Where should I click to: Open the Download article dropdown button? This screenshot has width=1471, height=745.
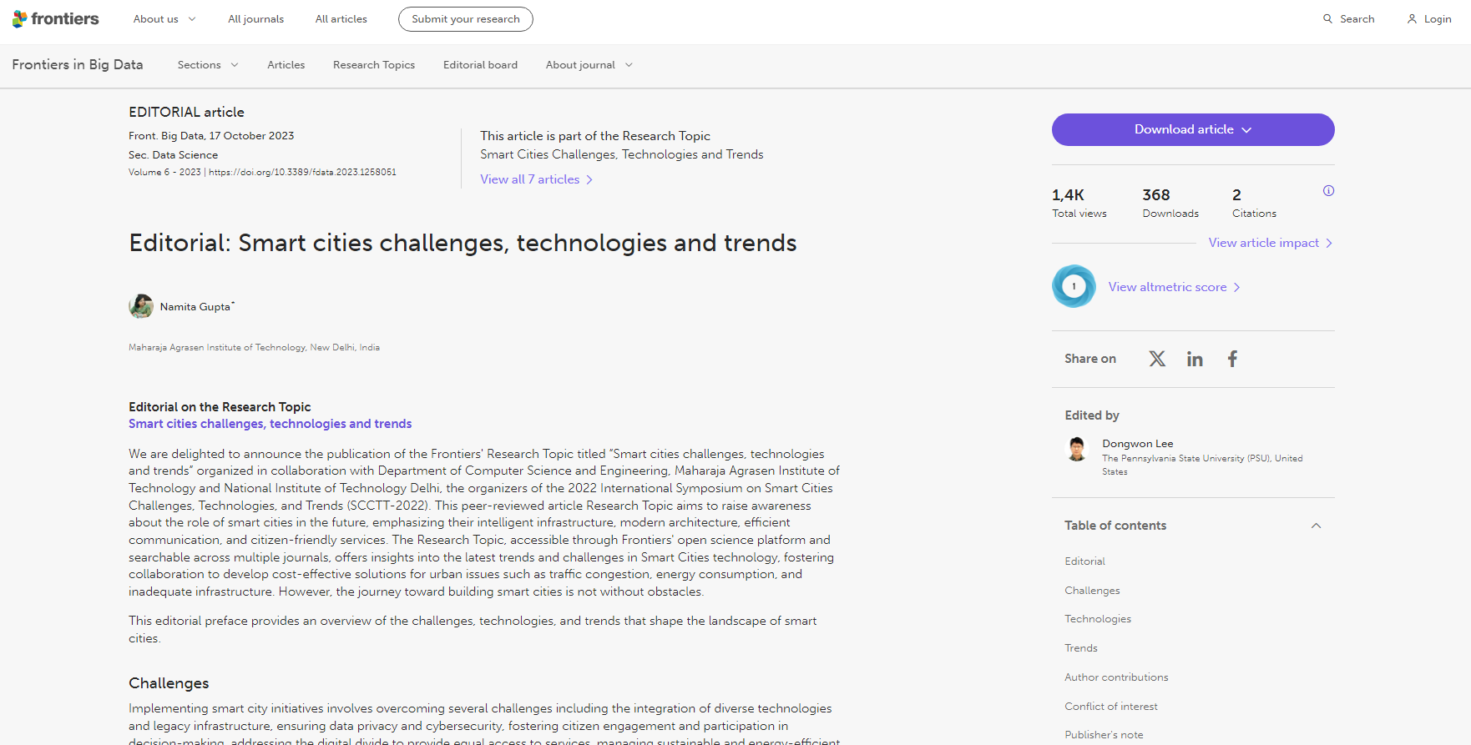(1192, 129)
